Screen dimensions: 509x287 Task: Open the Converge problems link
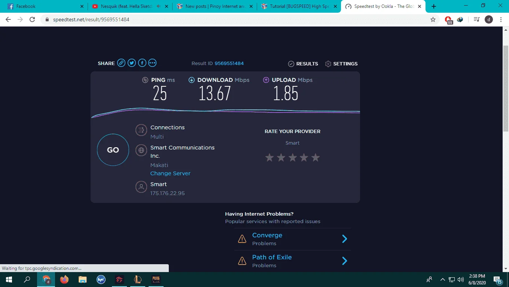[x=267, y=235]
